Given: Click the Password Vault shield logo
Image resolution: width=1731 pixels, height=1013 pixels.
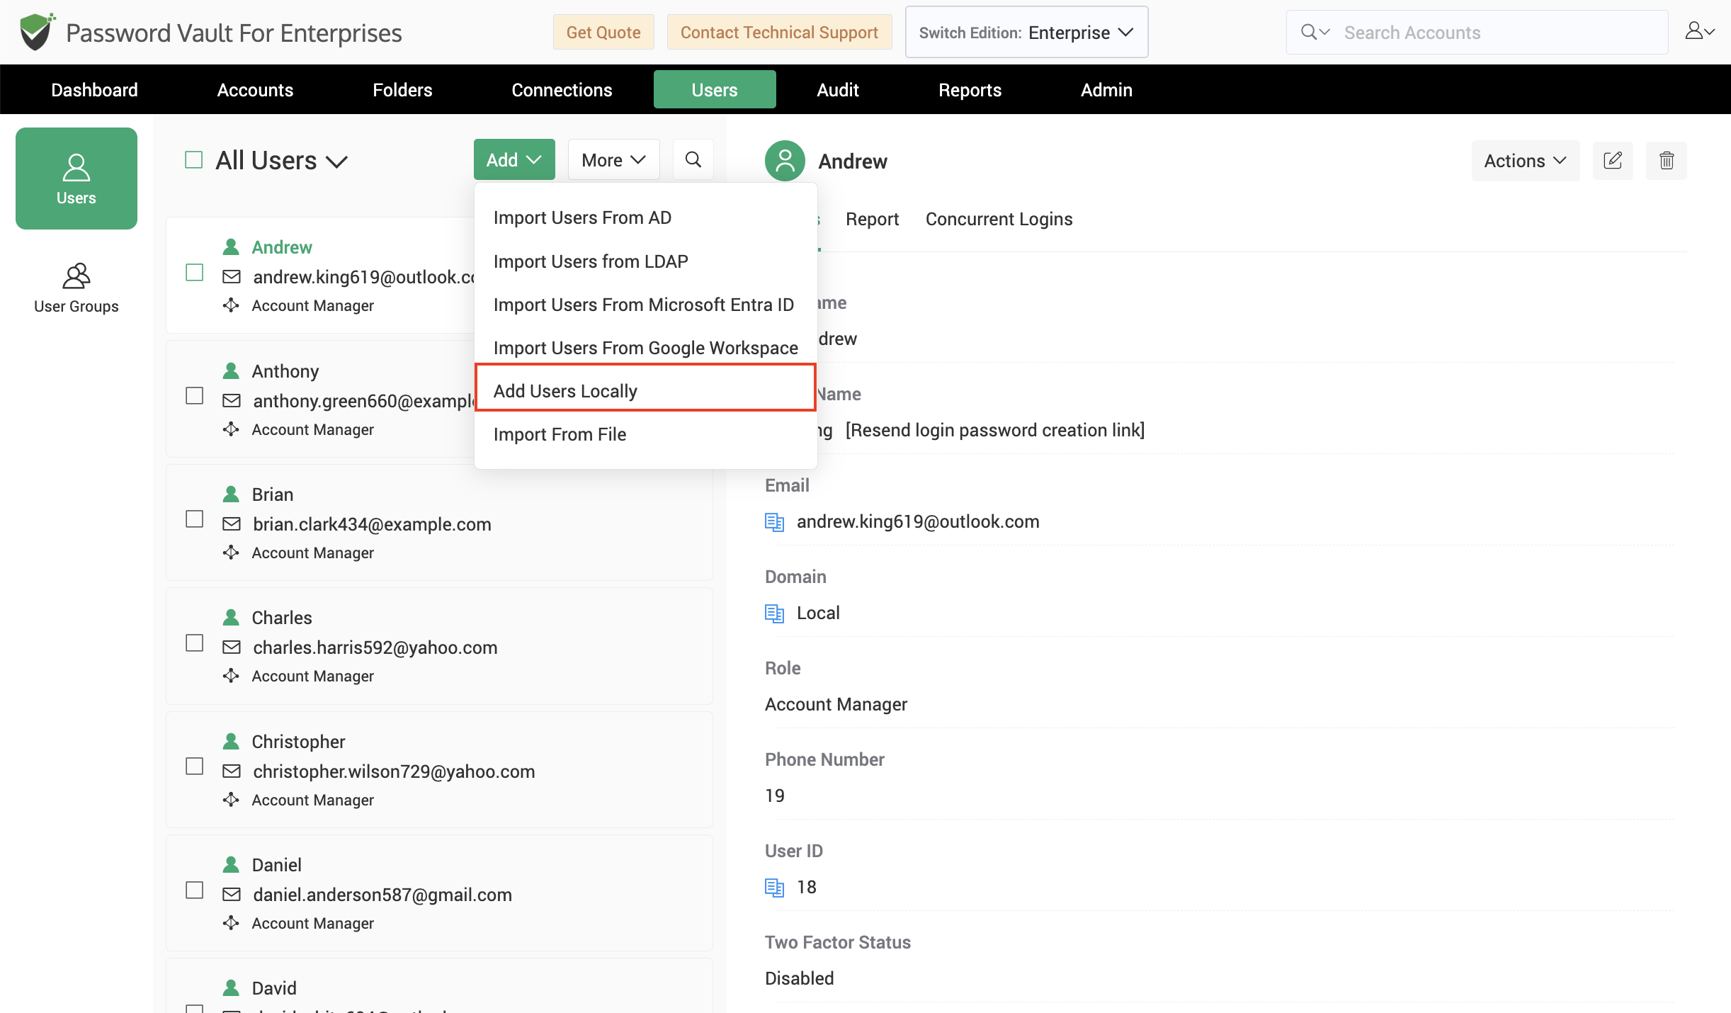Looking at the screenshot, I should click(37, 32).
